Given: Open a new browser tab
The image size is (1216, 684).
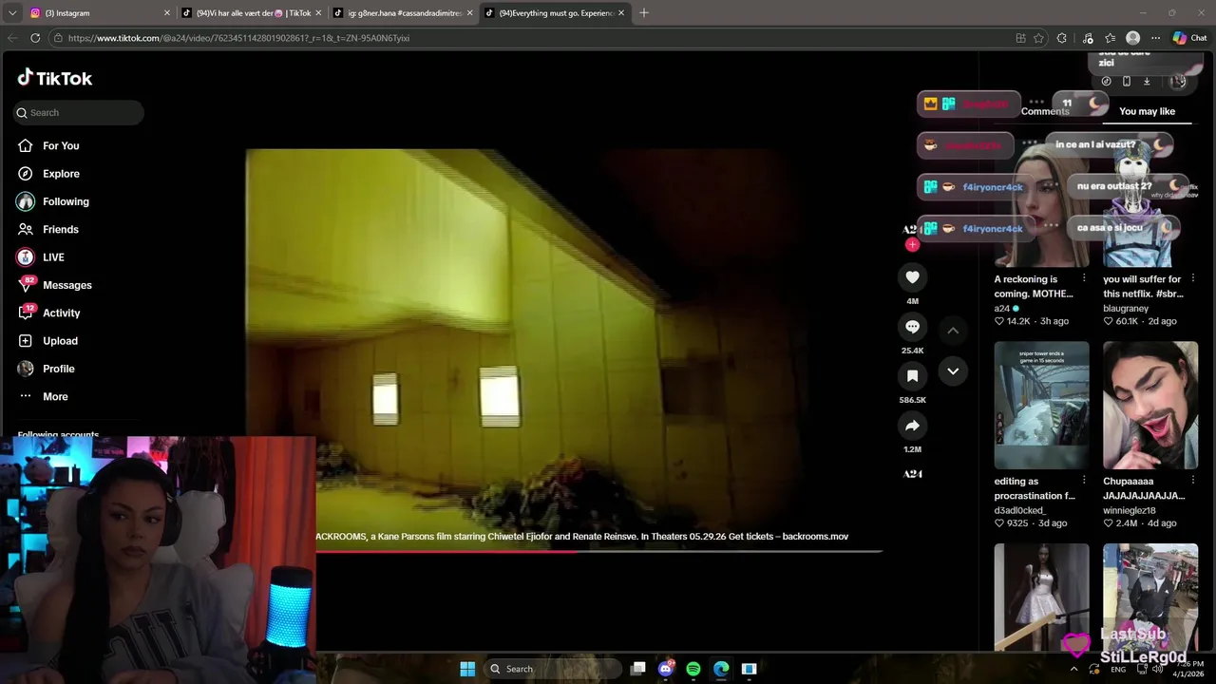Looking at the screenshot, I should coord(644,13).
